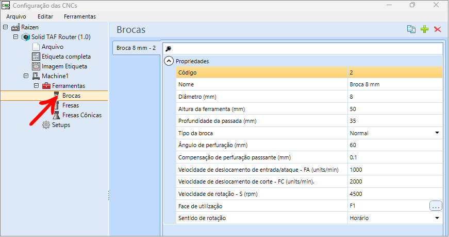Click the Velocidade de rotação value field
449x237 pixels.
coord(395,194)
